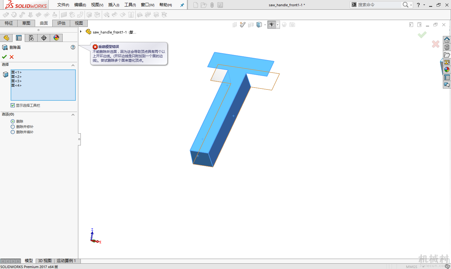
Task: Reject with the large red X in viewport corner
Action: (436, 44)
